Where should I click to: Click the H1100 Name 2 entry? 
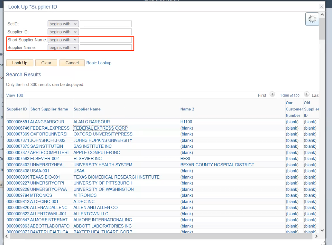pos(186,122)
